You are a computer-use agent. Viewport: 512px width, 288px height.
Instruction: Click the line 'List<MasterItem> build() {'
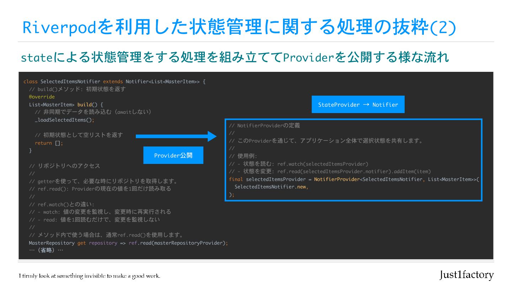[x=66, y=105]
